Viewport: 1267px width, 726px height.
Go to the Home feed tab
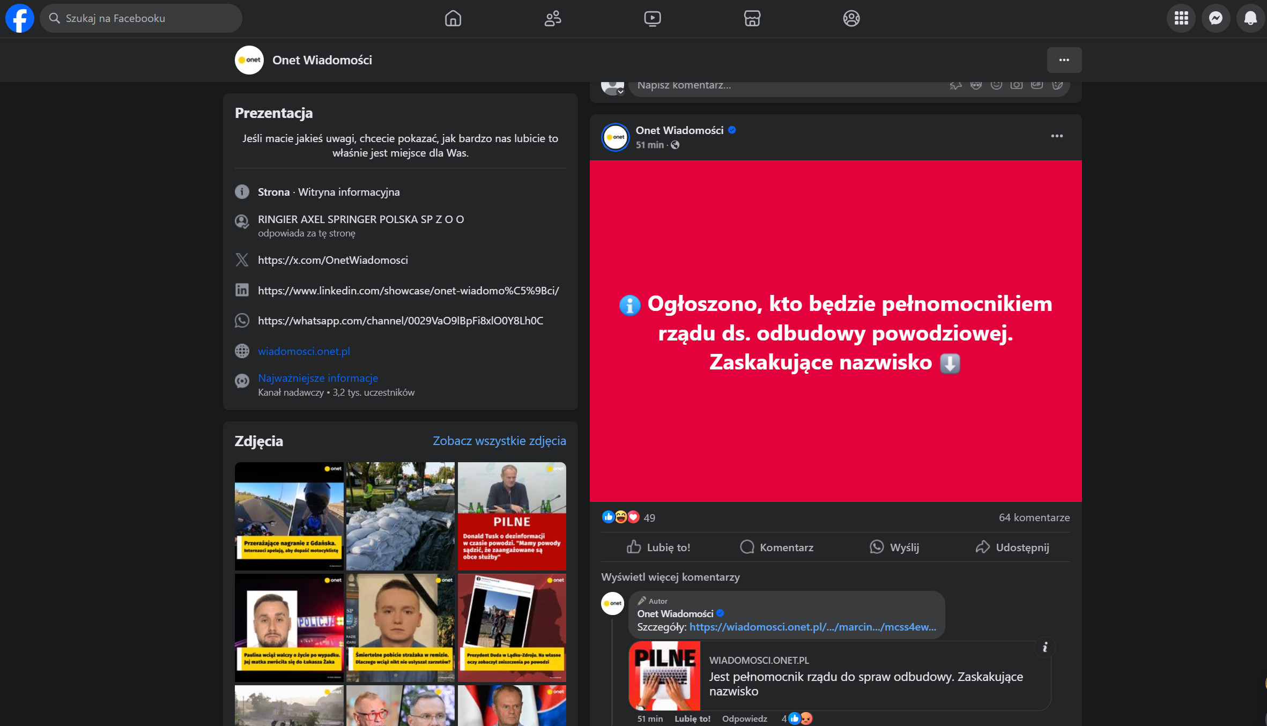click(x=453, y=18)
